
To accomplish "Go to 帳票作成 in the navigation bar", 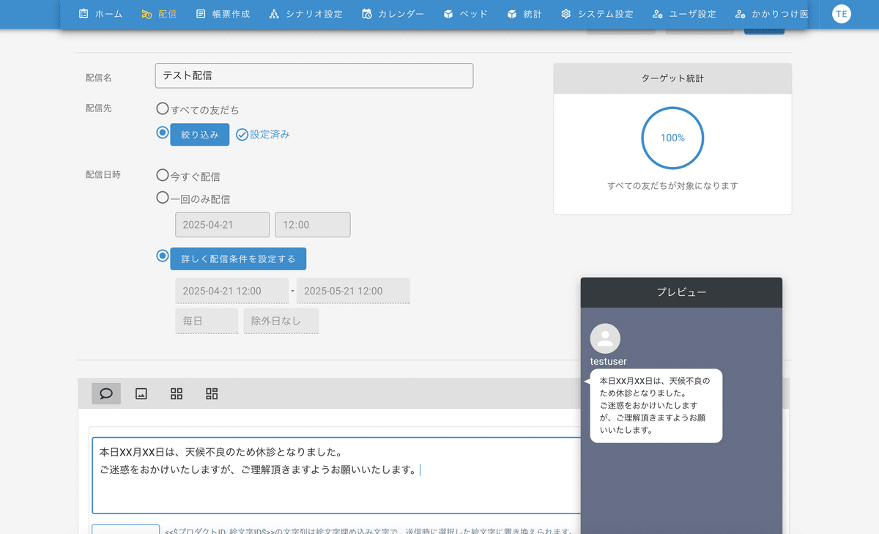I will coord(223,14).
